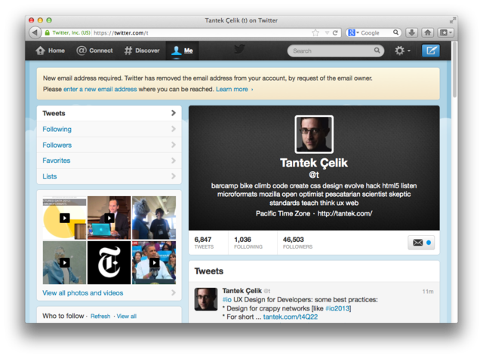The height and width of the screenshot is (358, 483).
Task: Compose a new tweet button
Action: (x=430, y=50)
